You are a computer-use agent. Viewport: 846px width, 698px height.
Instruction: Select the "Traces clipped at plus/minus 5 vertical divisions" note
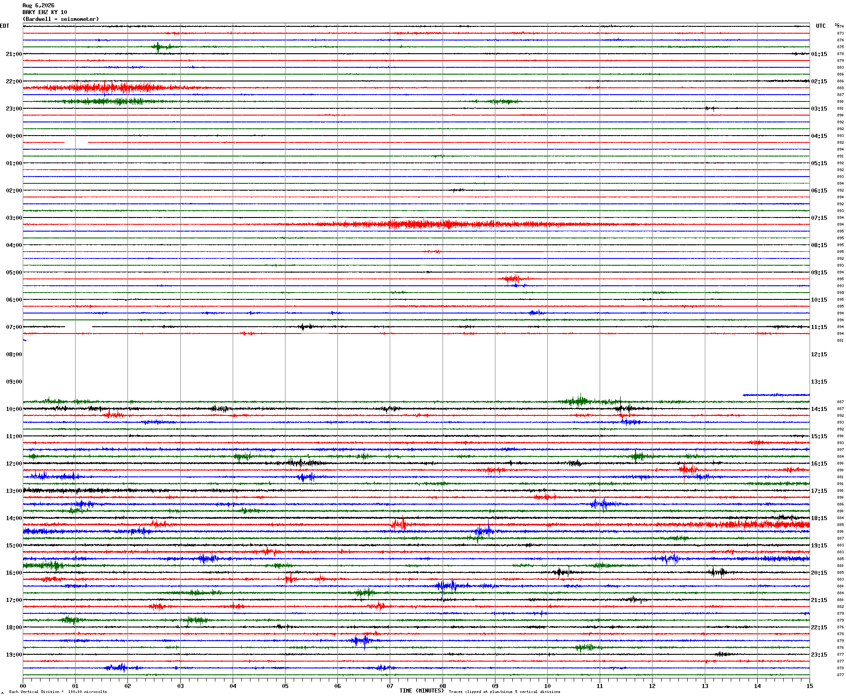pos(505,692)
